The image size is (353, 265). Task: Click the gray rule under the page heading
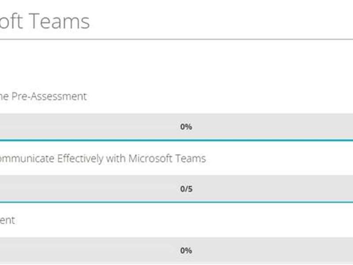(176, 39)
